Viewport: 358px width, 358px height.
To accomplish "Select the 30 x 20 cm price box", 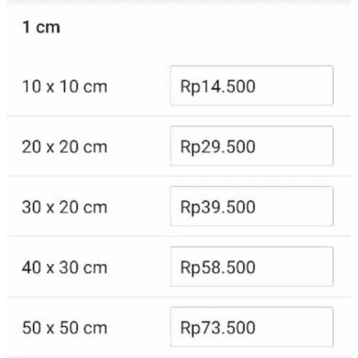I will tap(251, 206).
